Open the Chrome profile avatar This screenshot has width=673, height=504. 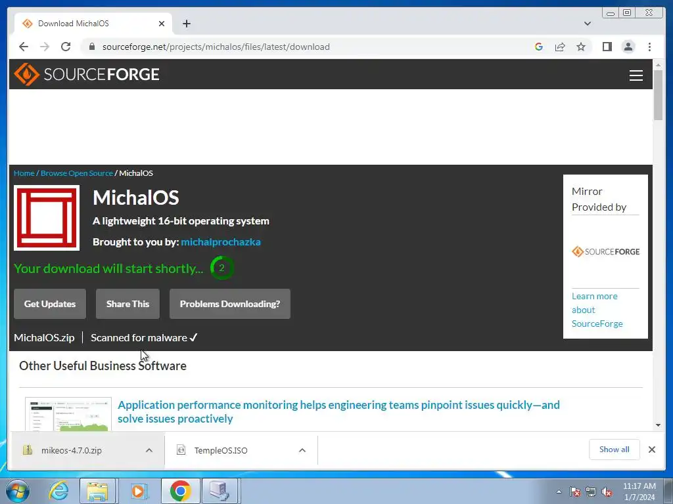628,47
